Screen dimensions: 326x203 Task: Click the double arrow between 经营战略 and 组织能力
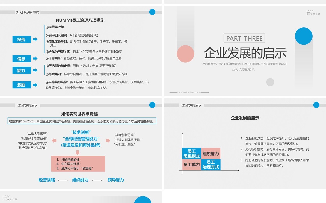63,180
